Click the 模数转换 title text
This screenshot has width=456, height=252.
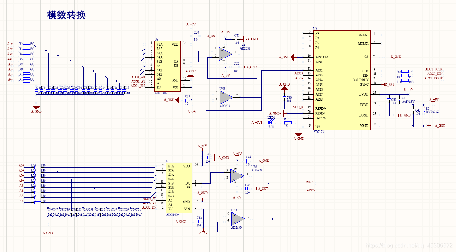[66, 15]
